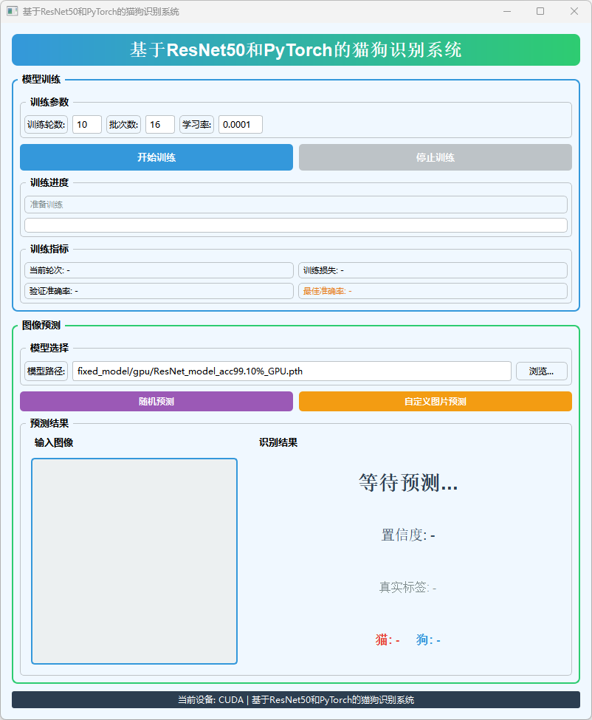Open the 浏览... file browser button
The width and height of the screenshot is (592, 720).
[542, 371]
